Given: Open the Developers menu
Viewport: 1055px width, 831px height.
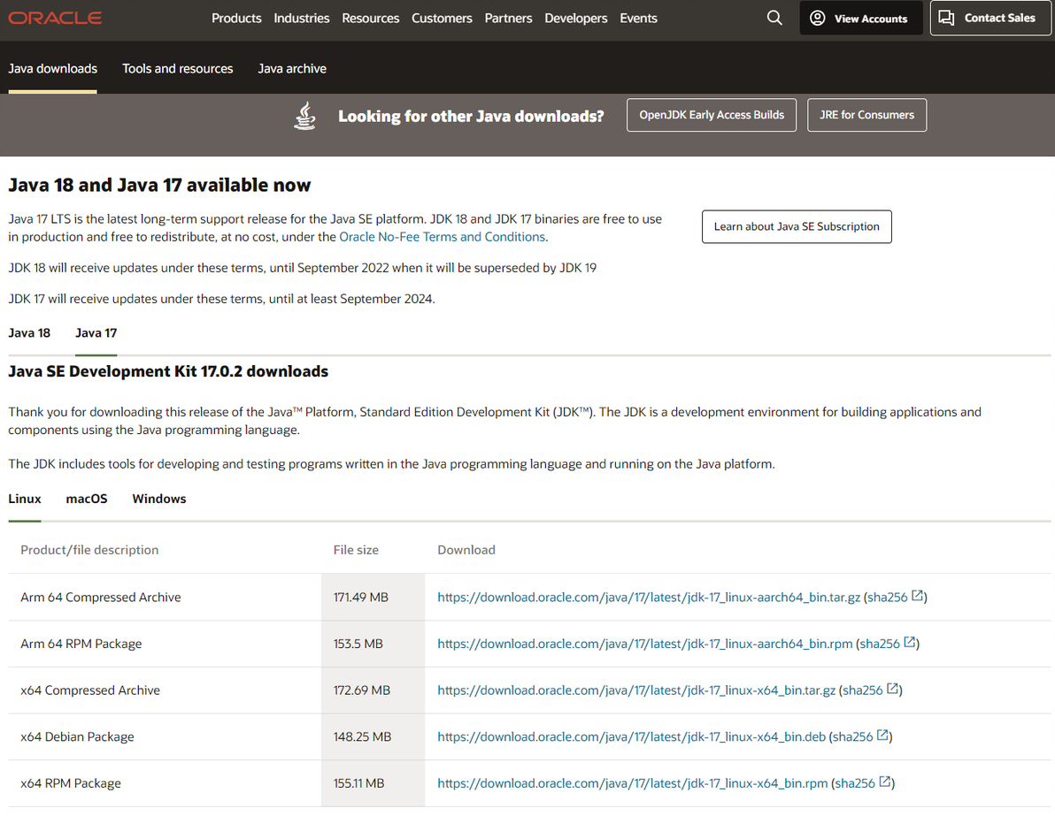Looking at the screenshot, I should pyautogui.click(x=574, y=18).
